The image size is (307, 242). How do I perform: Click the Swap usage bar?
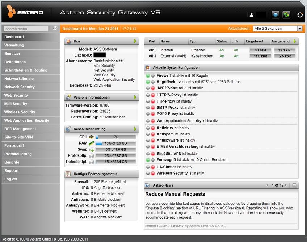(116, 150)
